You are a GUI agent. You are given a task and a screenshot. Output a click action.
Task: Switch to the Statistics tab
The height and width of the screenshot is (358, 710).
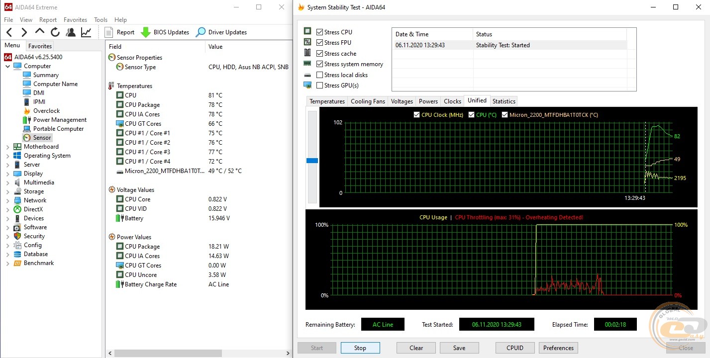click(504, 101)
